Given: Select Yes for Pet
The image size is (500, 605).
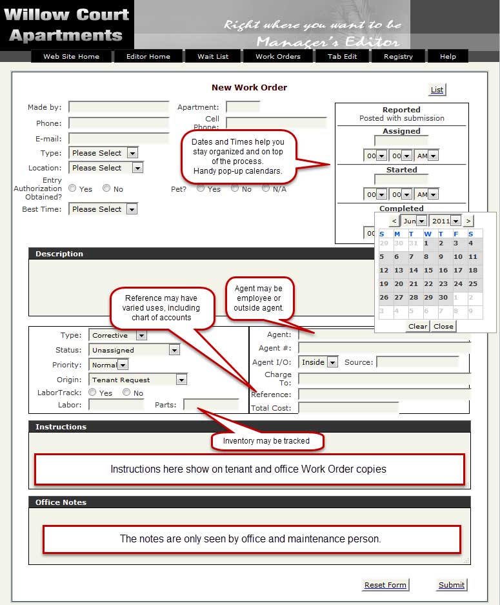Looking at the screenshot, I should [201, 189].
